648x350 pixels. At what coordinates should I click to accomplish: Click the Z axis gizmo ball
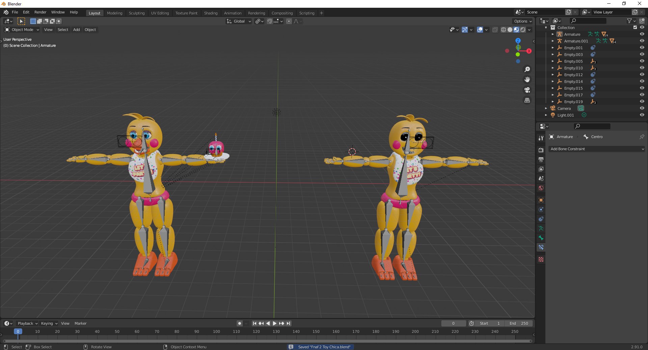[518, 40]
